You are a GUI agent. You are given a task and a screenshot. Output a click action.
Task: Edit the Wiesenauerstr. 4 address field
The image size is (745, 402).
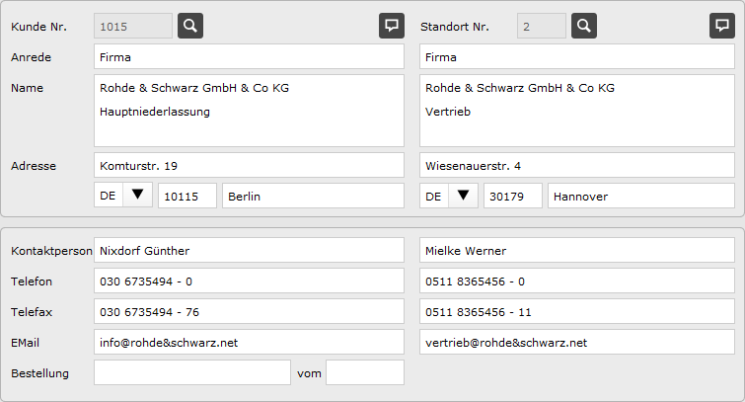tap(576, 165)
